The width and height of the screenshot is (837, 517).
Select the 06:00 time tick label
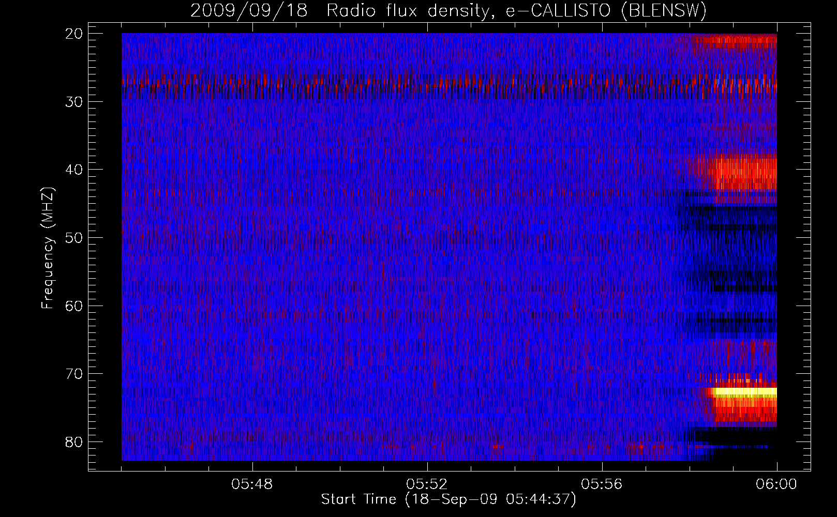[776, 484]
